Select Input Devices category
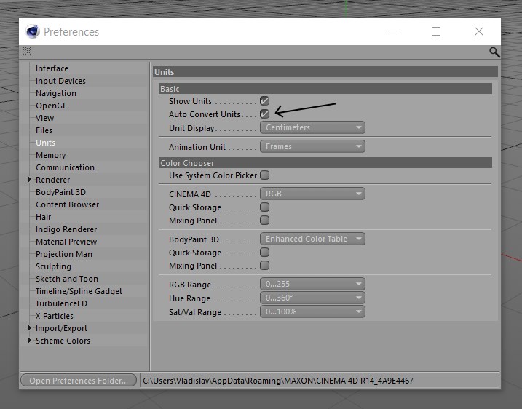 (x=60, y=81)
